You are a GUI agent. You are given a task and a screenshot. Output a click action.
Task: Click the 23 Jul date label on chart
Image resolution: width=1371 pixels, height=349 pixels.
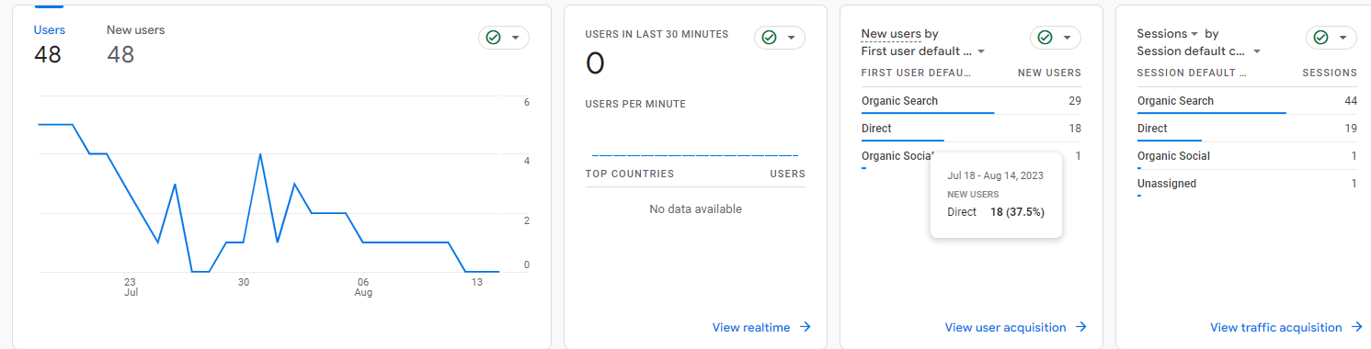[x=131, y=287]
